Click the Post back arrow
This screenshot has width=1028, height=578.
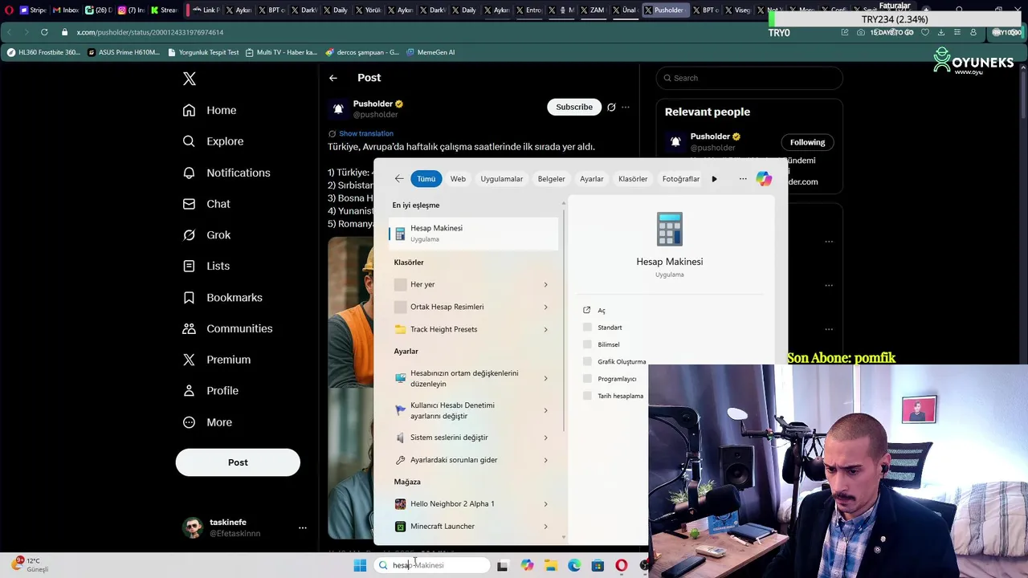[332, 78]
